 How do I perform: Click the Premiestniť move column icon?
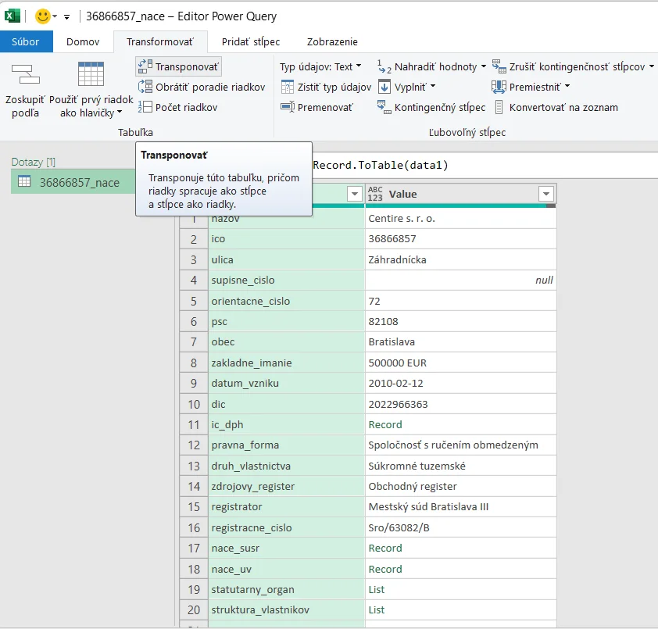pyautogui.click(x=499, y=87)
